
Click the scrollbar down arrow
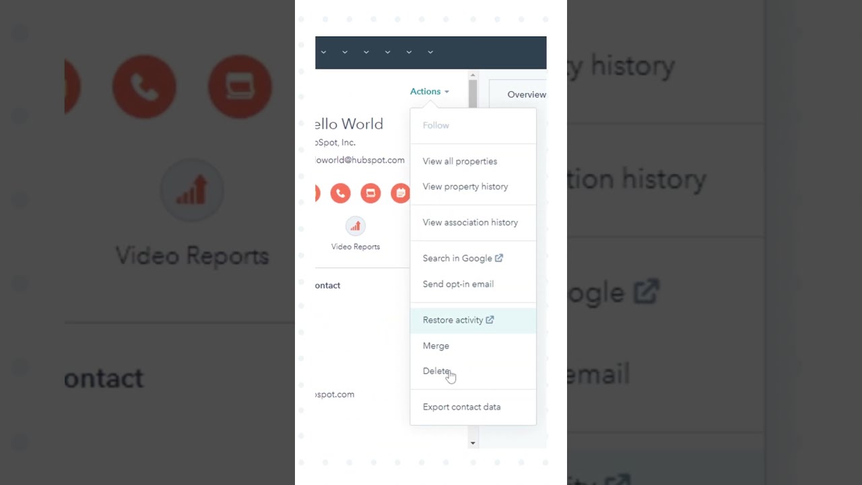473,443
